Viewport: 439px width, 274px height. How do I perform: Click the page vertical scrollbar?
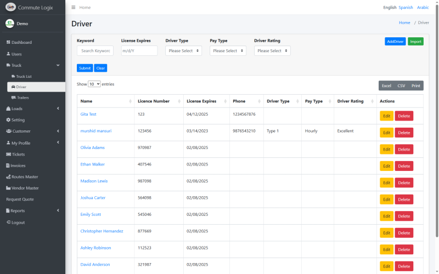tap(437, 120)
